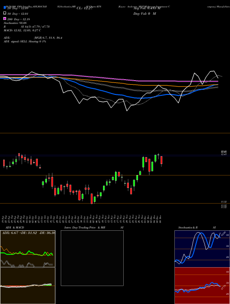Select the '50 Day - 12.01' label
Viewport: 230px width, 304px height.
pos(17,14)
